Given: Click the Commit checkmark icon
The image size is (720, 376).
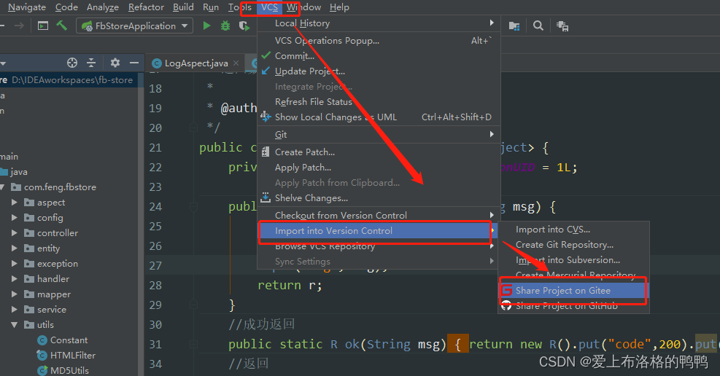Looking at the screenshot, I should (266, 55).
